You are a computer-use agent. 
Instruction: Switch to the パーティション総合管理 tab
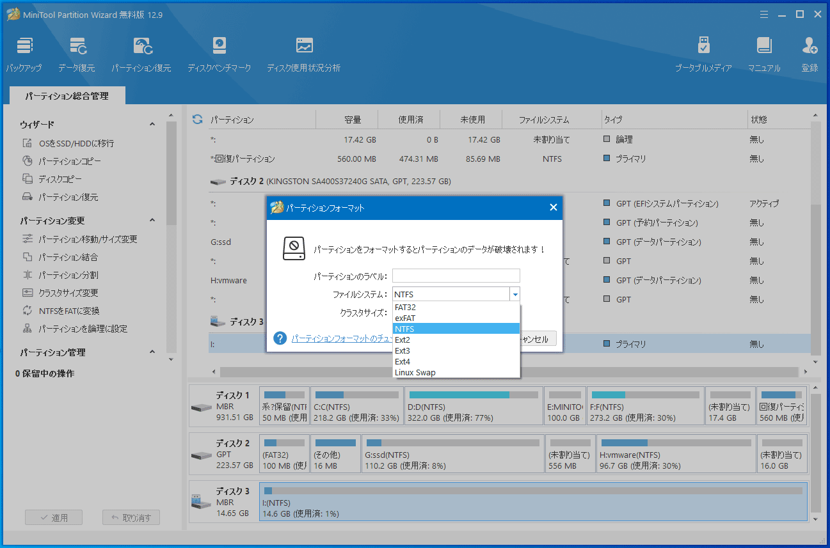pyautogui.click(x=67, y=96)
